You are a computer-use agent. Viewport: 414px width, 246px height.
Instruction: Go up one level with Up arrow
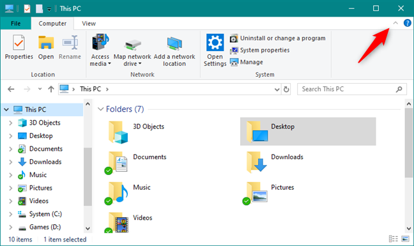coord(51,89)
